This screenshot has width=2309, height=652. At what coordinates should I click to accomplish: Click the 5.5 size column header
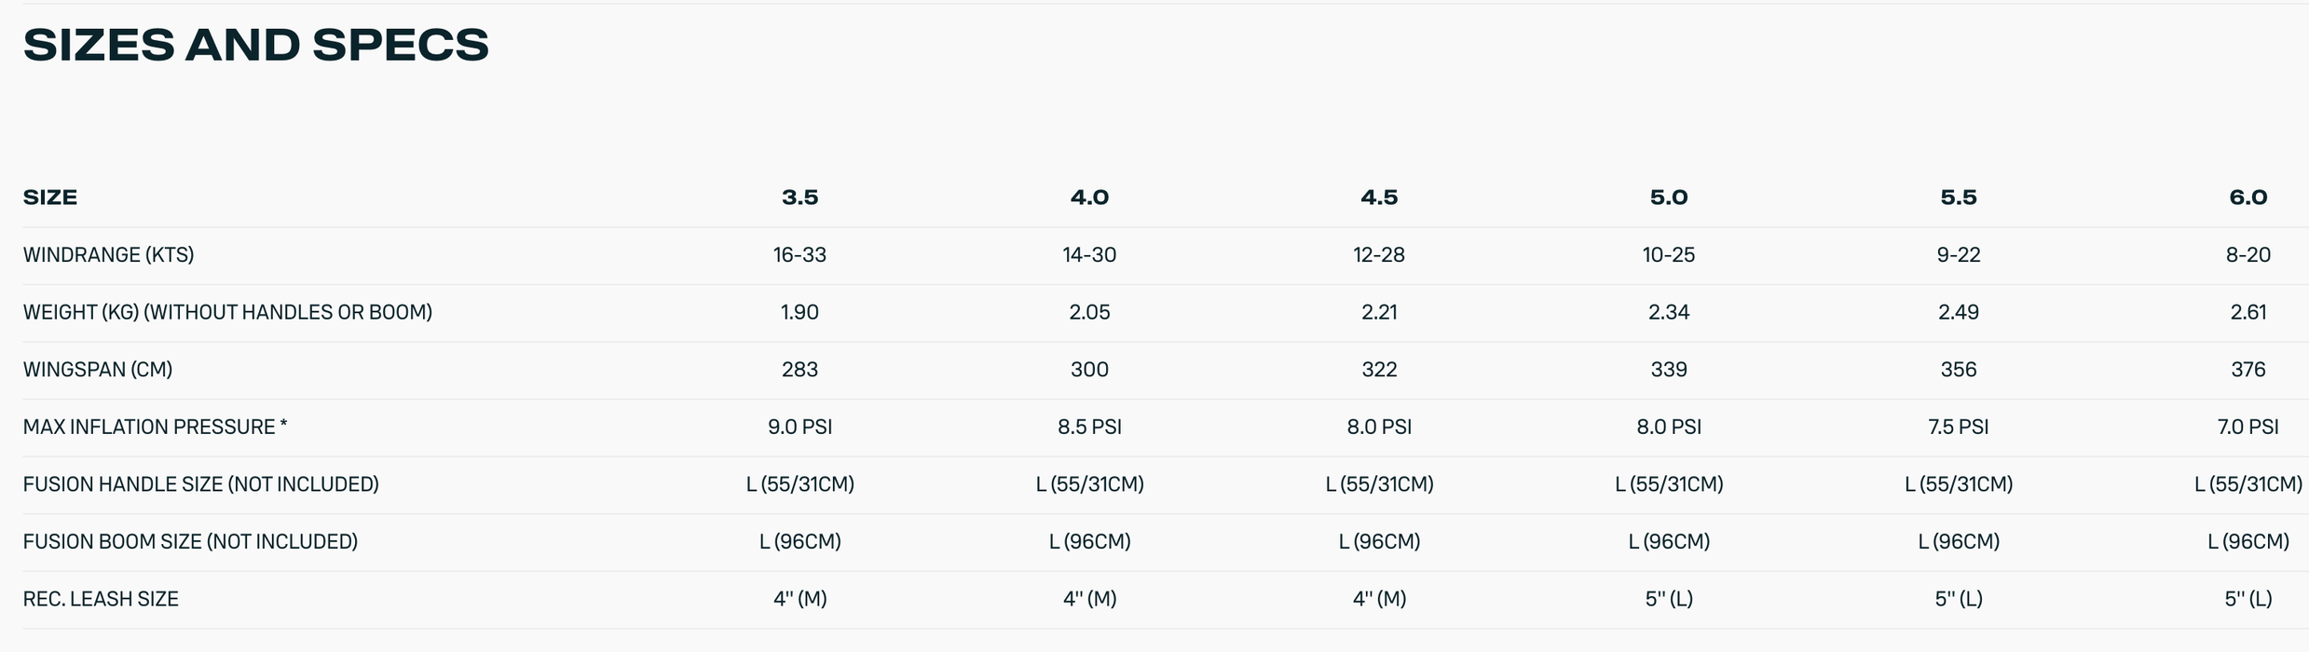point(1959,197)
